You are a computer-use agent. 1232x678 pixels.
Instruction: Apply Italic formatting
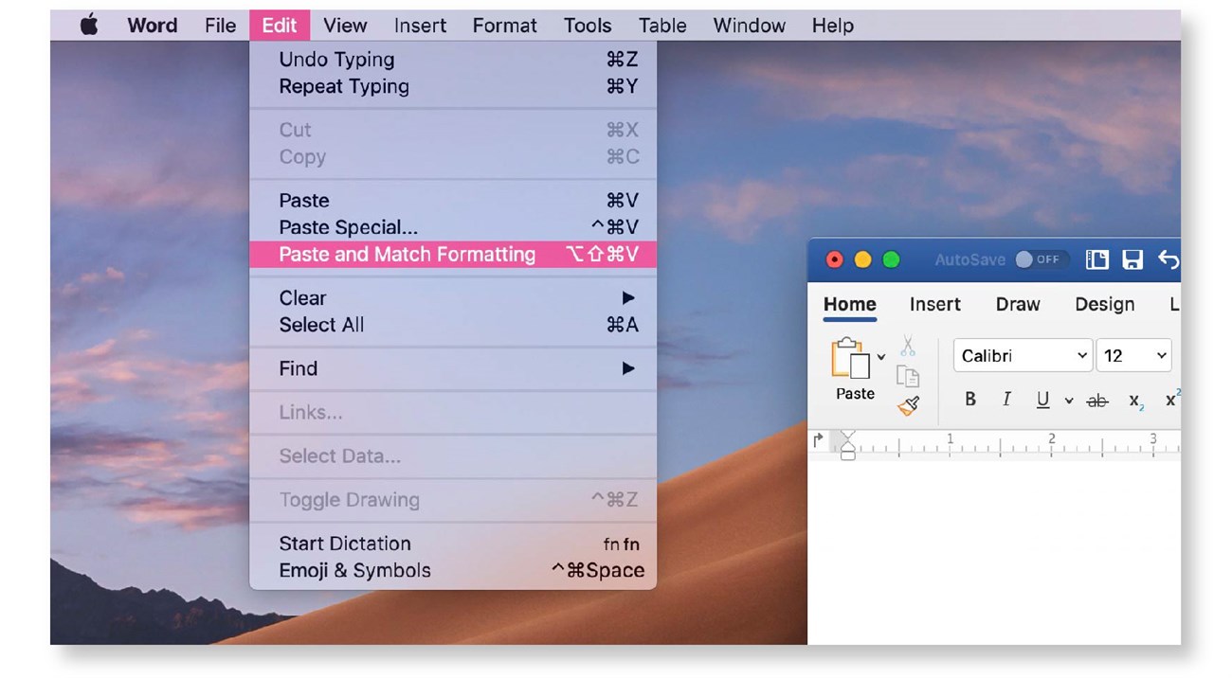pos(1006,400)
